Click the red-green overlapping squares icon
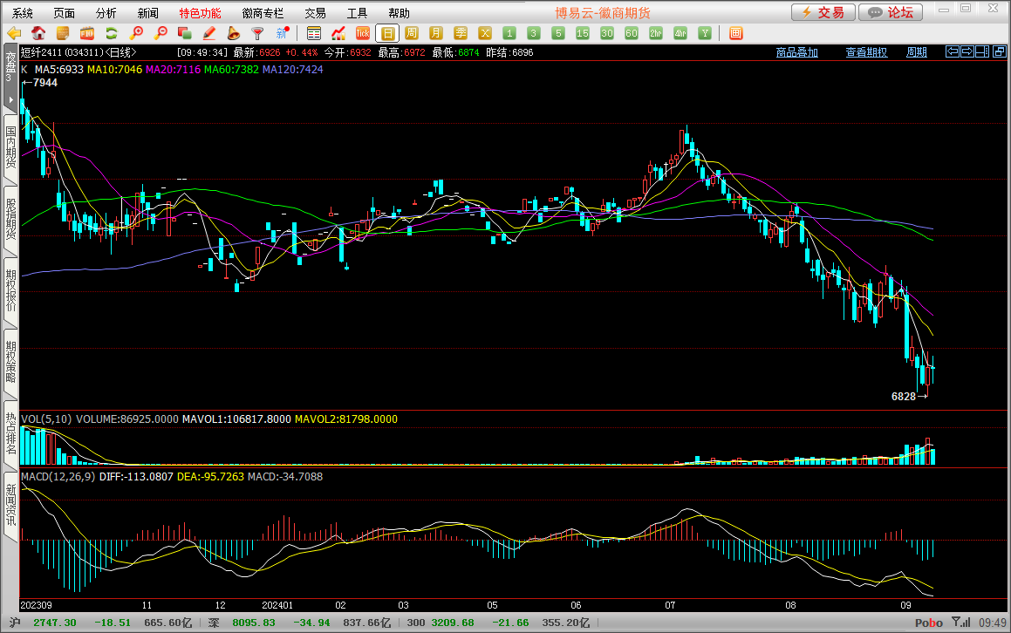Screen dimensions: 1011x633 tap(184, 33)
